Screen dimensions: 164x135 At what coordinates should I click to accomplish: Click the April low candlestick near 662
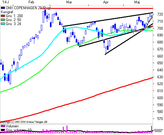pos(106,51)
